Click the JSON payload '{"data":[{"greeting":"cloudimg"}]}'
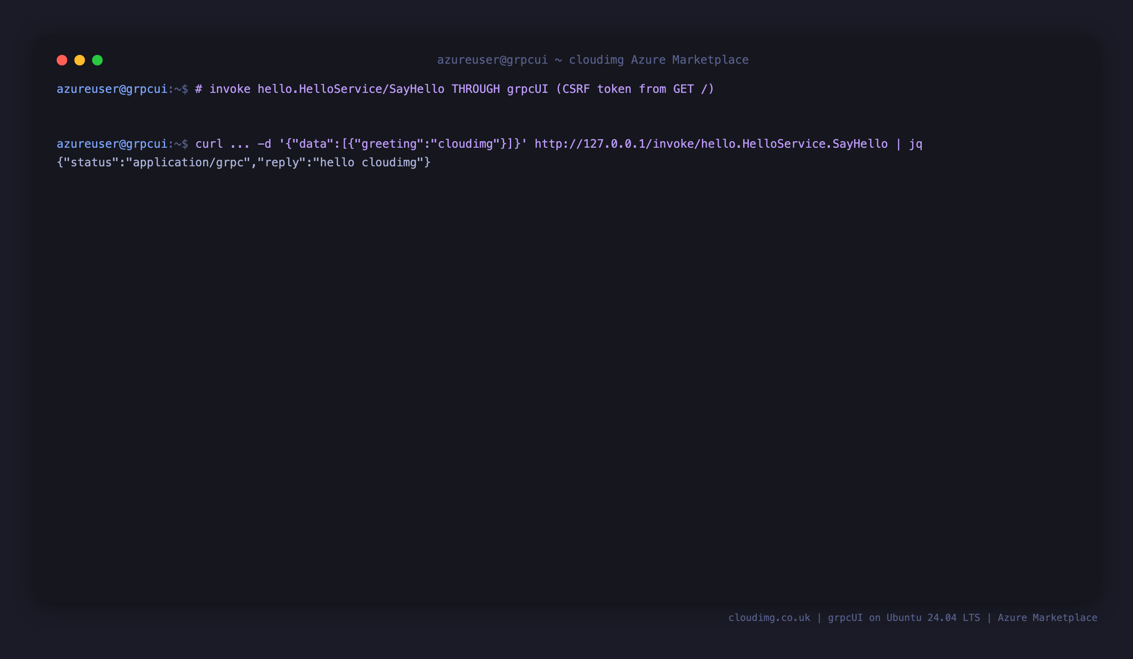This screenshot has width=1133, height=659. pos(403,144)
